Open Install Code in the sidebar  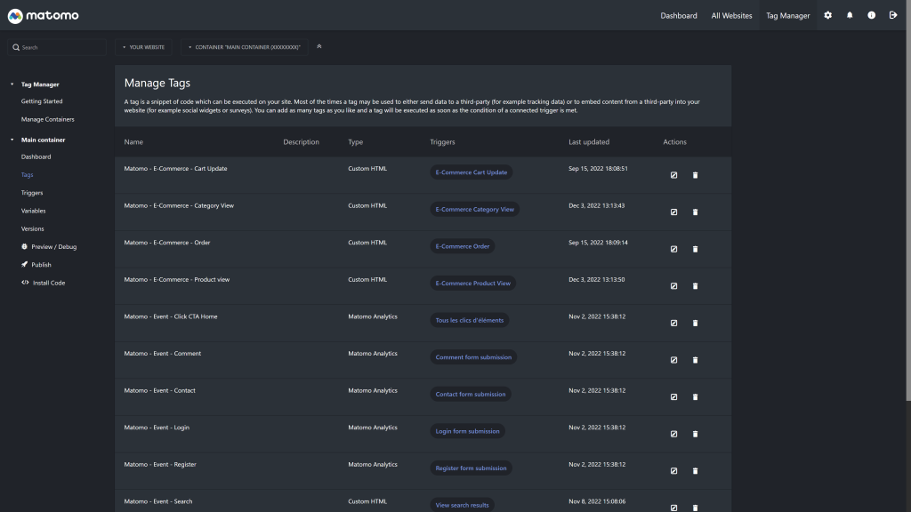pyautogui.click(x=43, y=283)
